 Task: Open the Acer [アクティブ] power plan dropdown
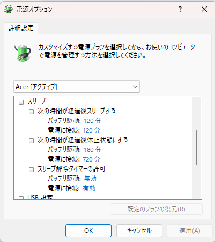point(77,87)
